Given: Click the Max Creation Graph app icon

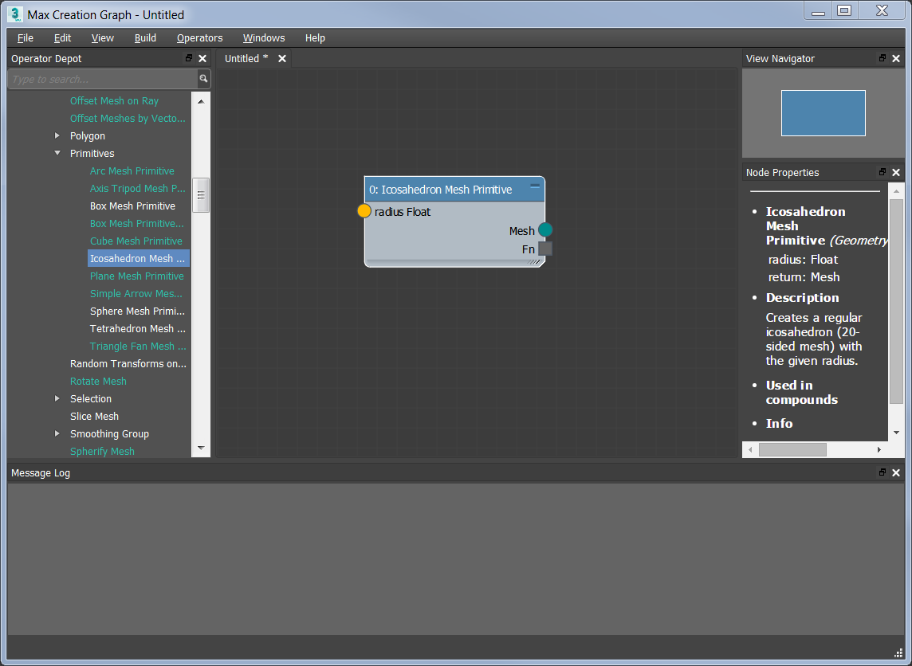Looking at the screenshot, I should coord(16,14).
